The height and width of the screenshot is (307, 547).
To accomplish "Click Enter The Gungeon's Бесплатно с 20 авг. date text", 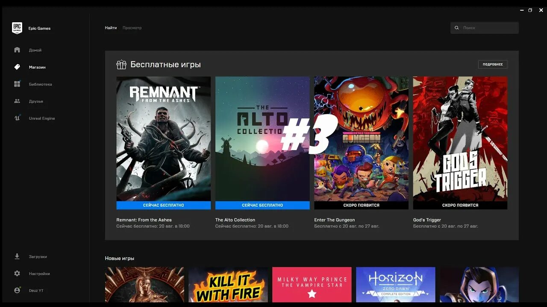I will click(347, 226).
